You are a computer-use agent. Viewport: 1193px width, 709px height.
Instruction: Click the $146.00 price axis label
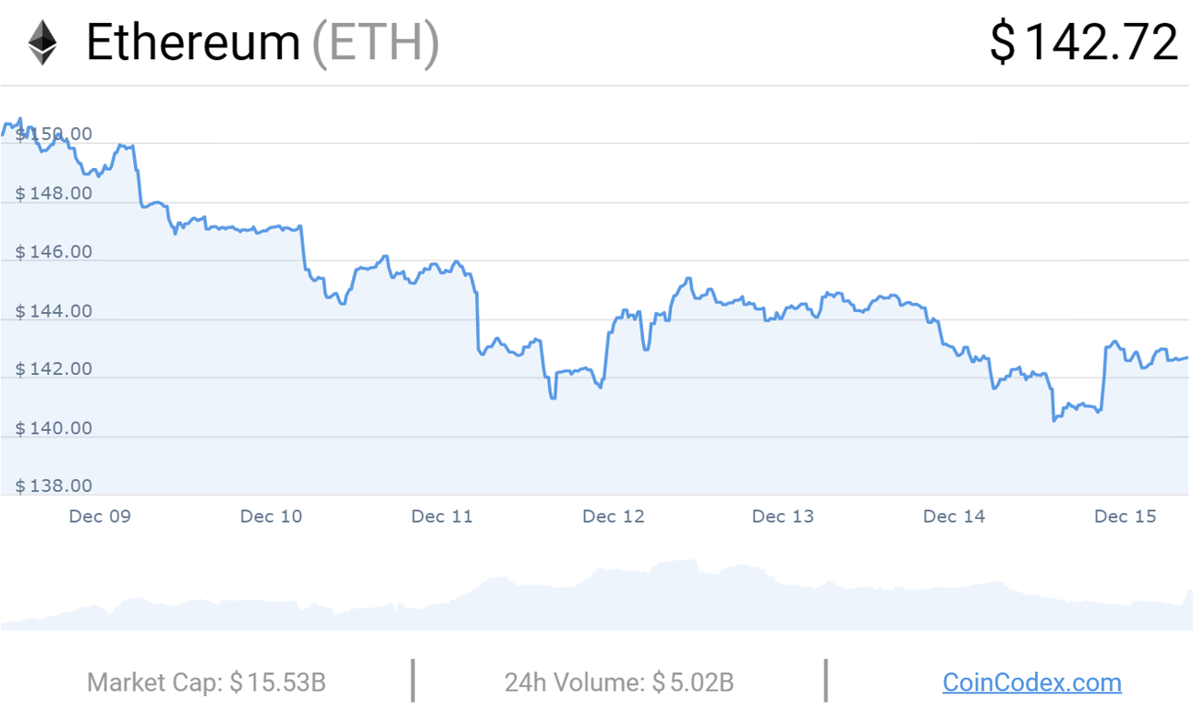[x=54, y=252]
